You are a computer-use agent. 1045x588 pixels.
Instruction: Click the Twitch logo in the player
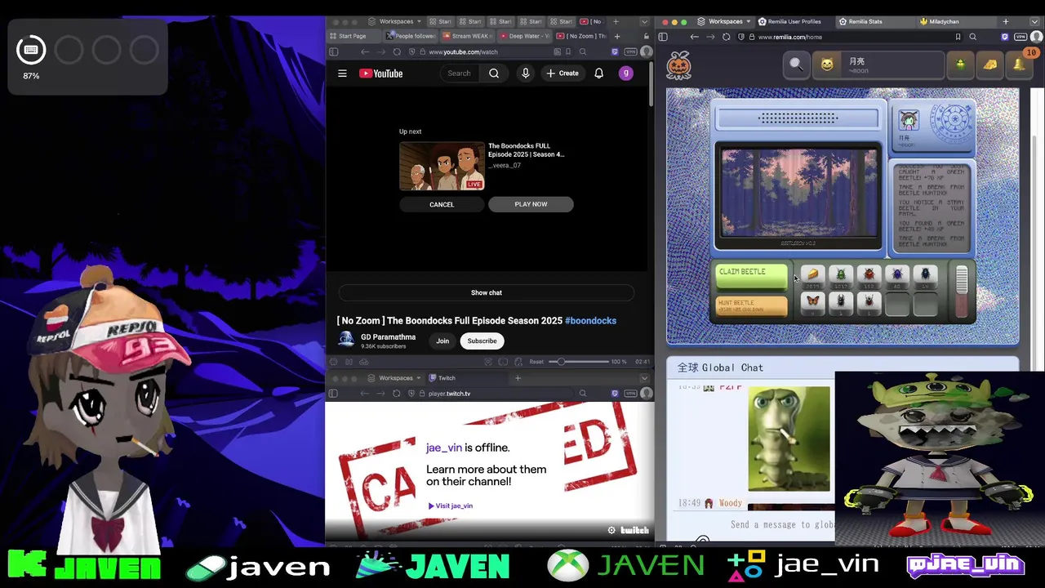pos(634,530)
